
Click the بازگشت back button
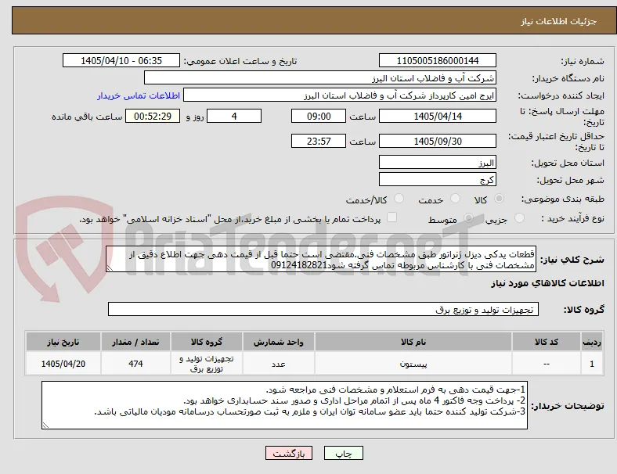289,453
